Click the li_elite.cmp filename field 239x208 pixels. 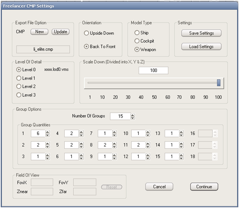(43, 49)
